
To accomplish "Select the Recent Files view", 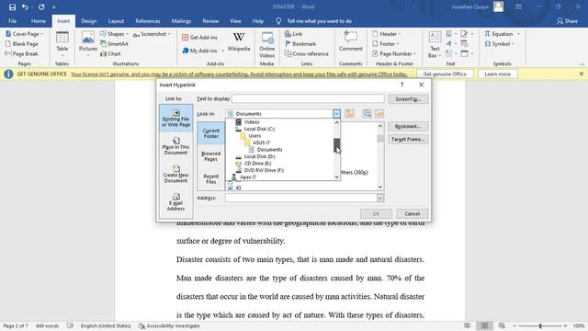I will point(210,178).
